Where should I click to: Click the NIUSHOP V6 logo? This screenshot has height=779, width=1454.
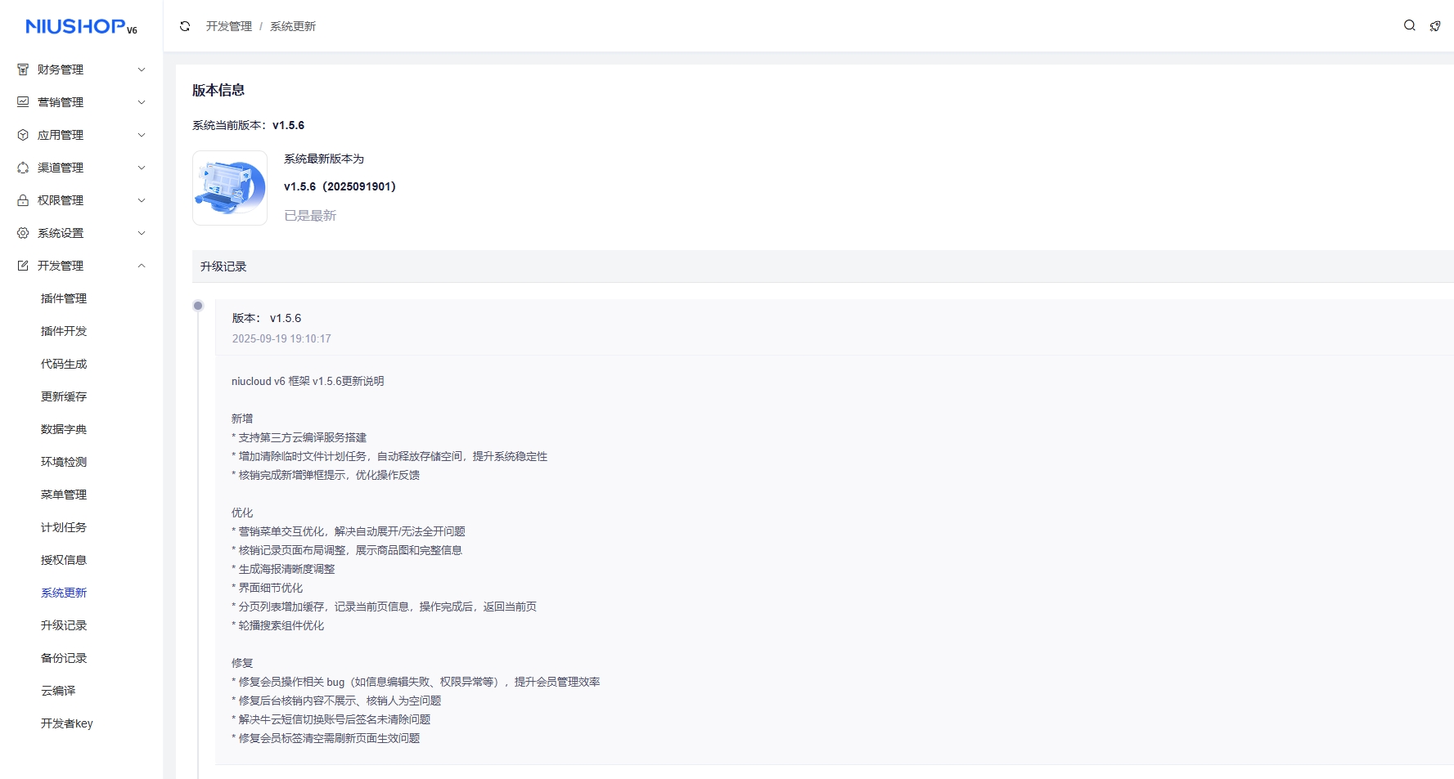click(x=81, y=27)
